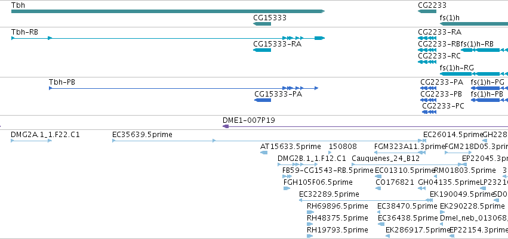The image size is (508, 239).
Task: Select the EK286917.5prime EST label
Action: 418,230
